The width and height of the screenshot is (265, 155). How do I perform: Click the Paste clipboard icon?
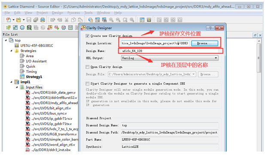point(80,20)
